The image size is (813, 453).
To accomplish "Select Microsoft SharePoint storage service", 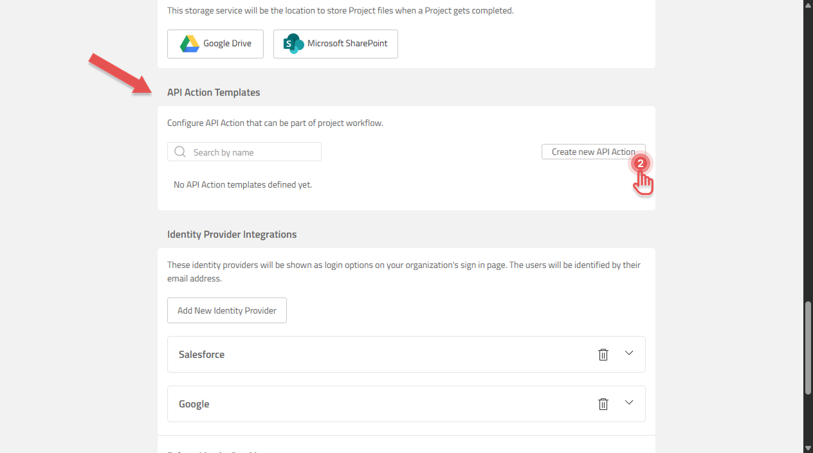I will point(336,44).
